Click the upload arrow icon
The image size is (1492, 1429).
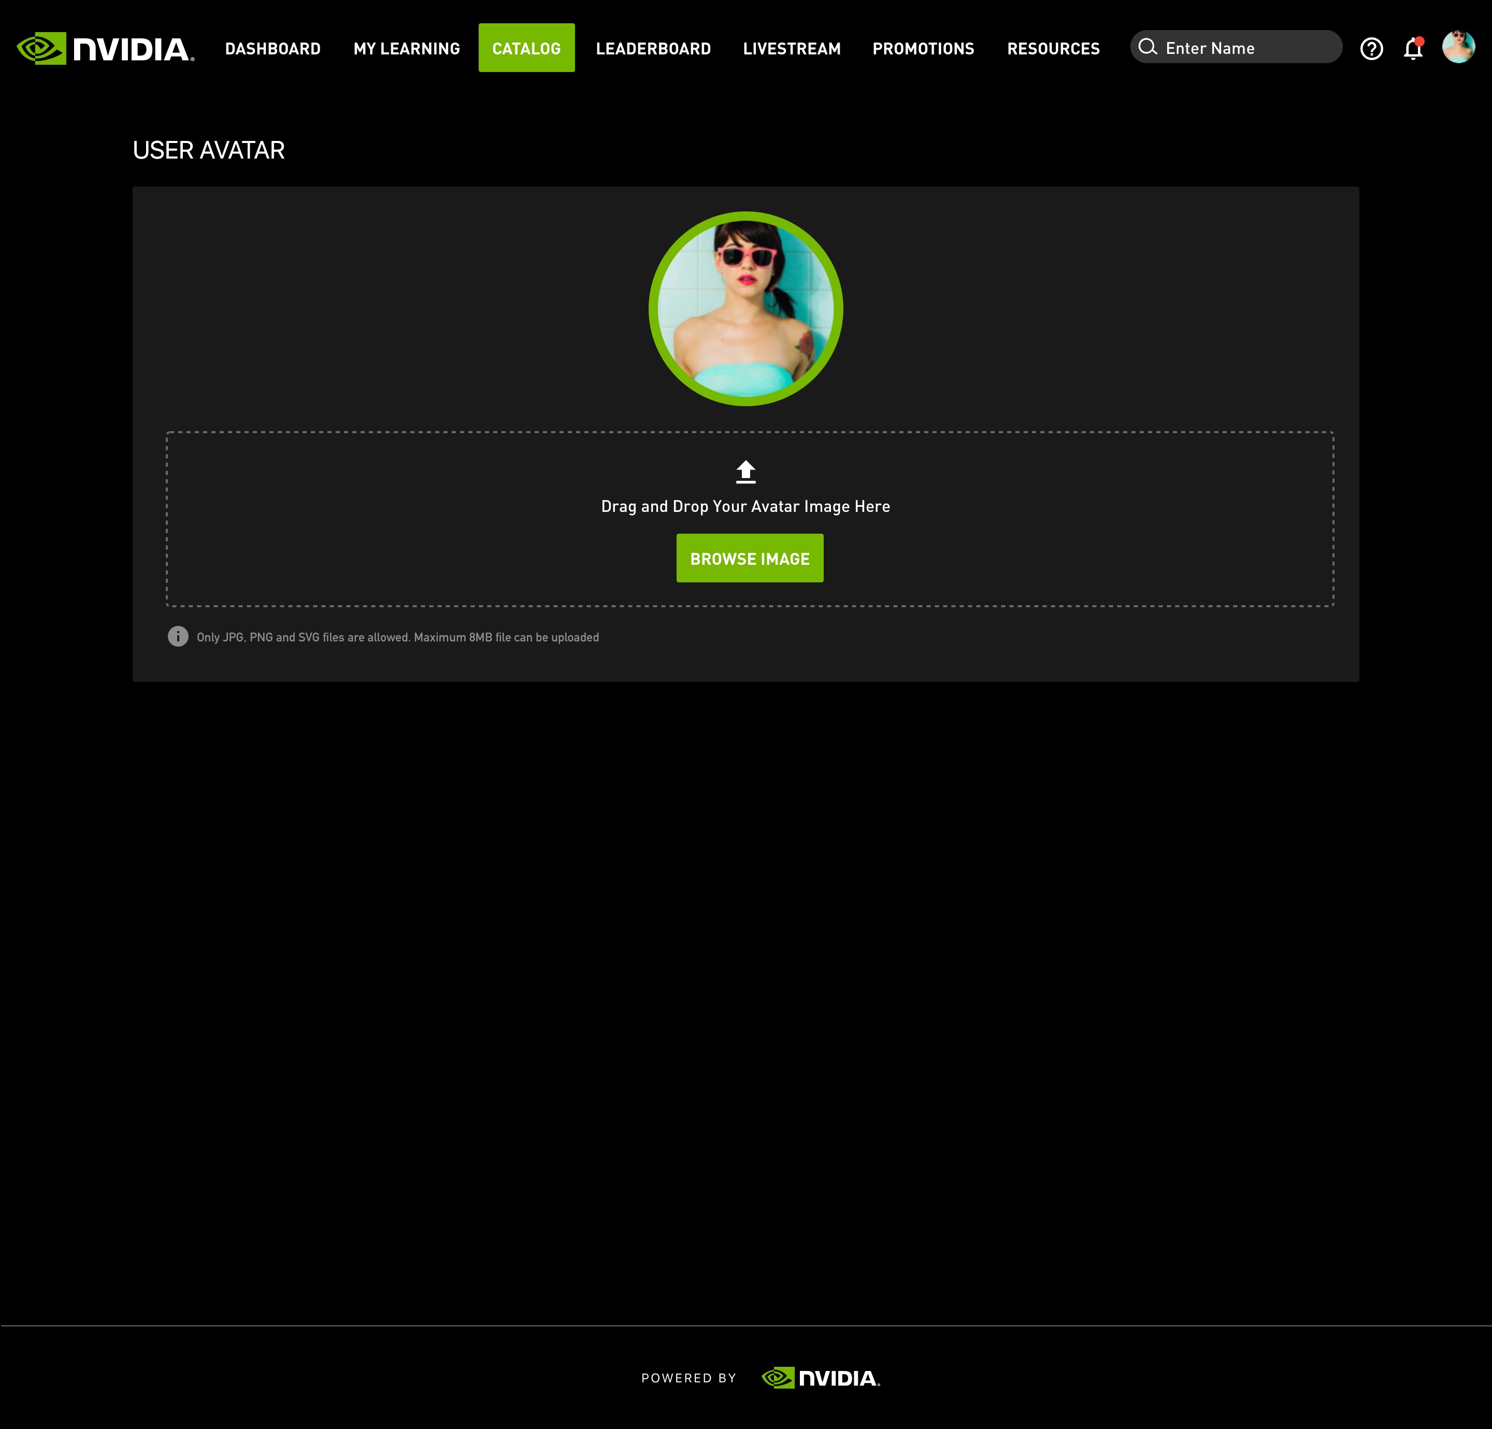tap(746, 472)
